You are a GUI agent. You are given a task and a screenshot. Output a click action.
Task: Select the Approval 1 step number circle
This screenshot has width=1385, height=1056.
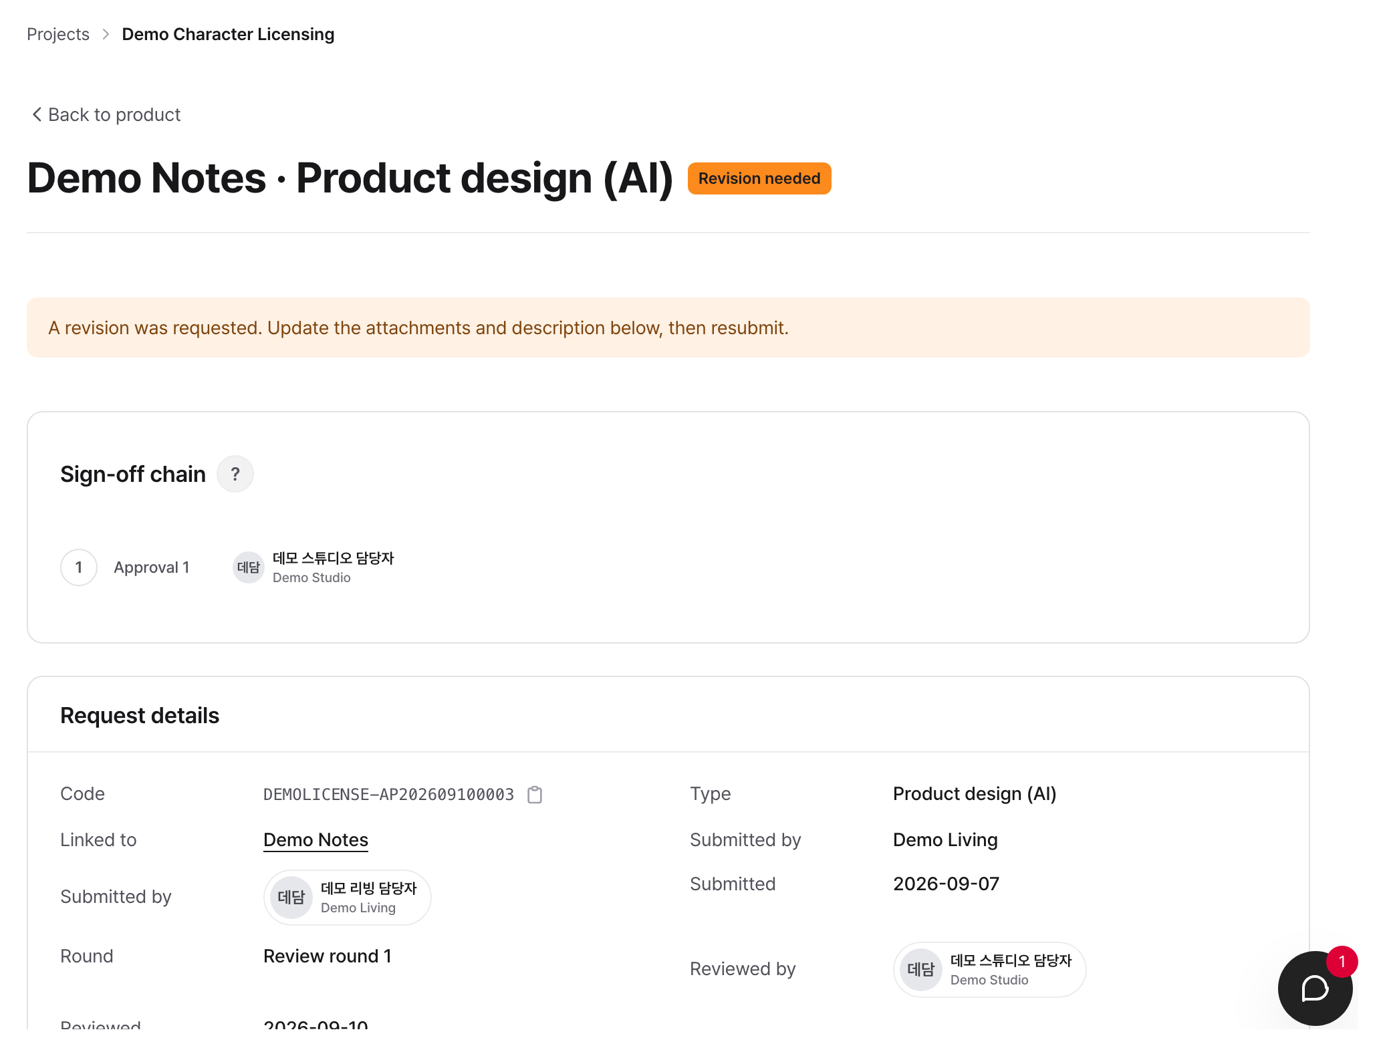pos(79,567)
